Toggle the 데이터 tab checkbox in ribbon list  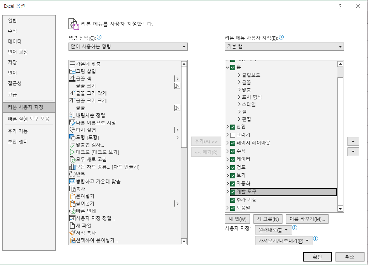233,159
